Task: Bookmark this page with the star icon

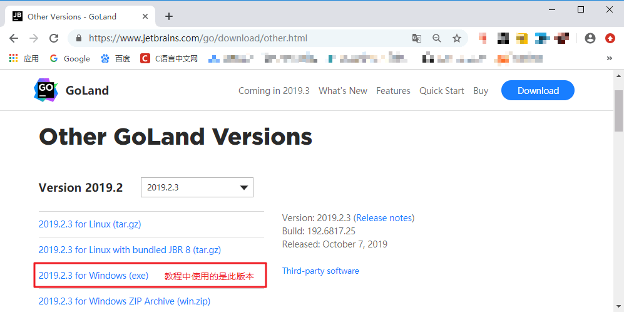Action: click(457, 38)
